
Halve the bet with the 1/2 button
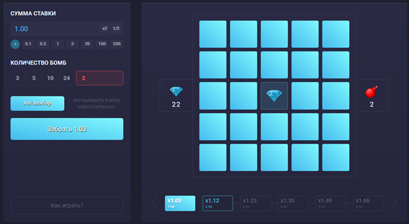coord(116,28)
